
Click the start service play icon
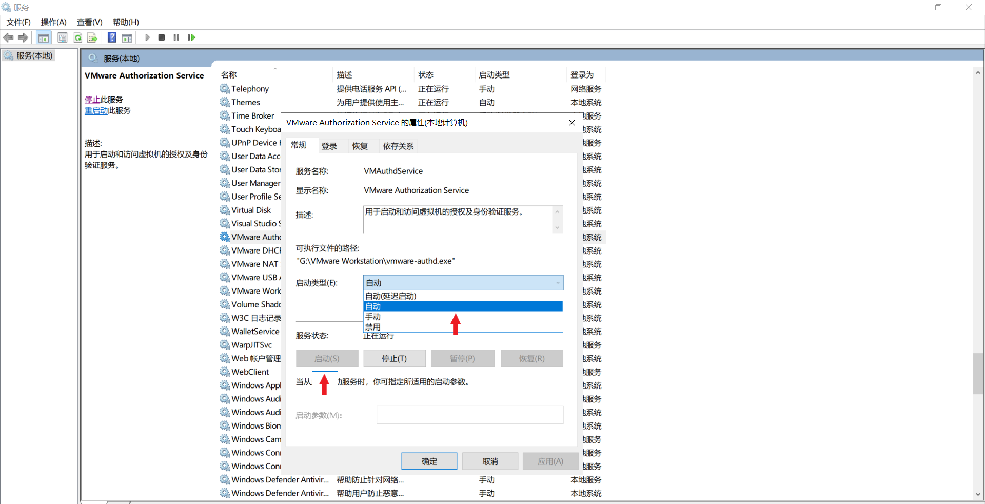tap(147, 37)
